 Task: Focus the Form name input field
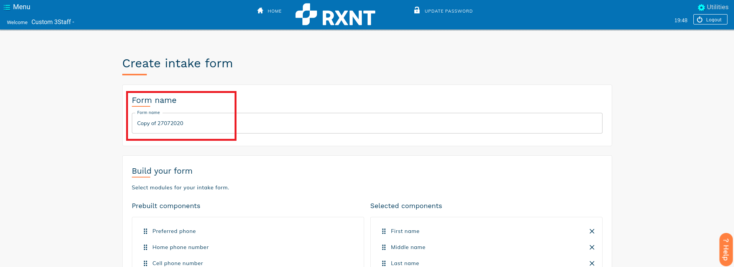pos(367,123)
